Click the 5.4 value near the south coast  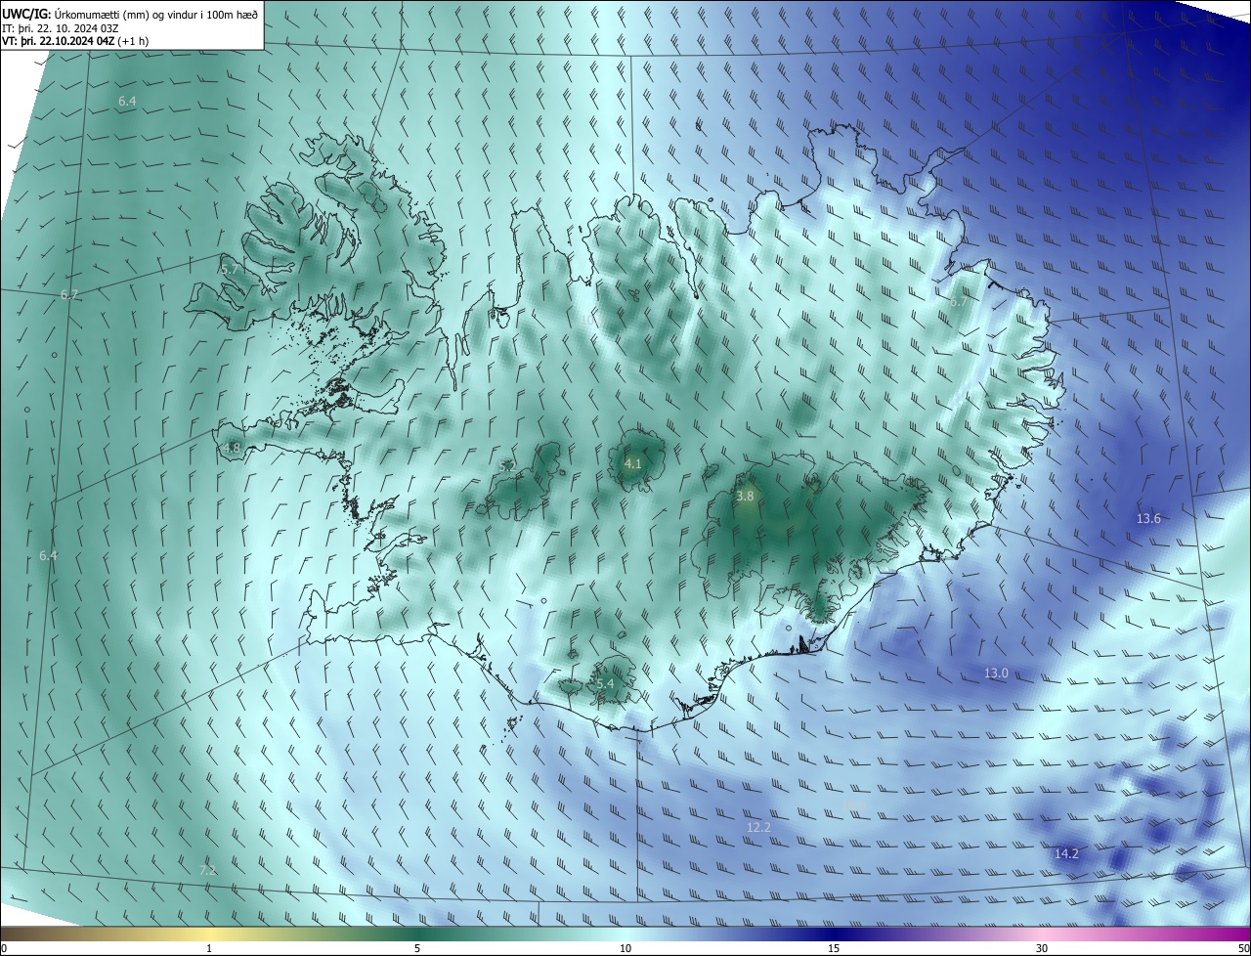(x=605, y=684)
